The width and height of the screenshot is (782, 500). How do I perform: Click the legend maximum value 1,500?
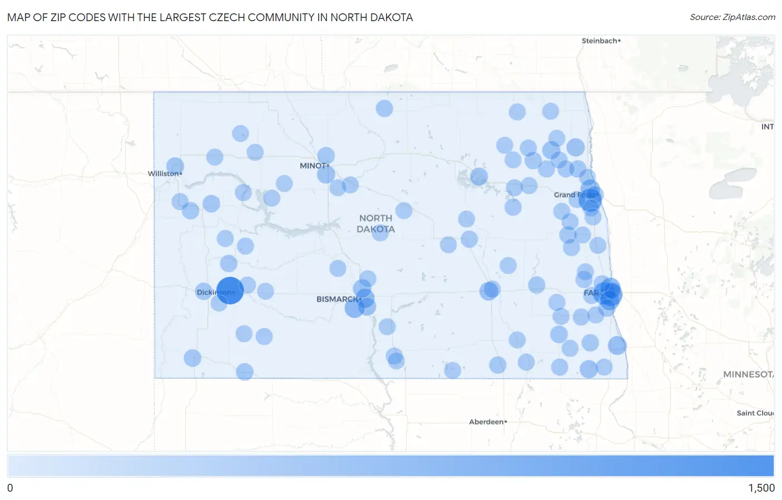pos(761,488)
